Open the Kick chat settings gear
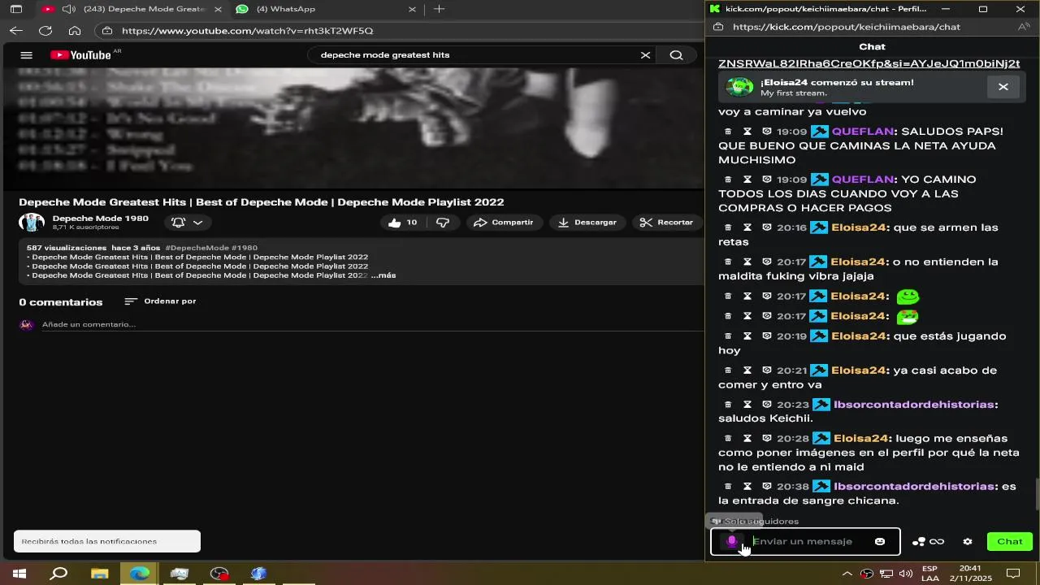 pos(968,542)
